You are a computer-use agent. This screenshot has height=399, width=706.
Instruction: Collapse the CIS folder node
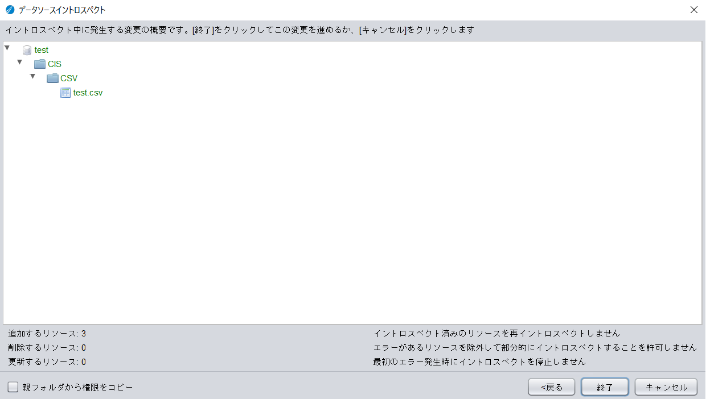point(20,61)
